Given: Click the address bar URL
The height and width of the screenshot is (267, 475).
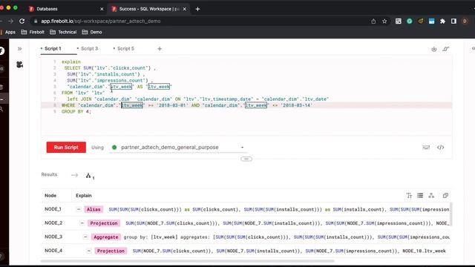Looking at the screenshot, I should (101, 22).
